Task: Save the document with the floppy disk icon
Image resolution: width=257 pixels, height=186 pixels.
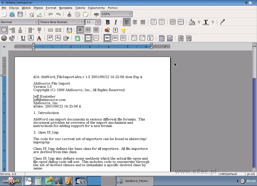Action: pyautogui.click(x=20, y=14)
